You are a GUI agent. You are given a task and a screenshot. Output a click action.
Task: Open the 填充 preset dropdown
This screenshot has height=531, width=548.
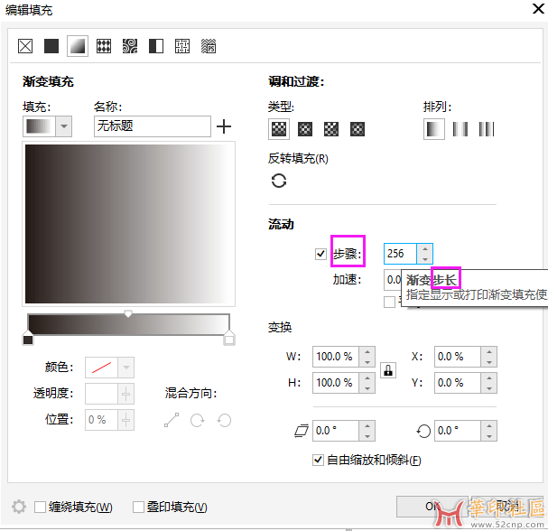(x=63, y=126)
